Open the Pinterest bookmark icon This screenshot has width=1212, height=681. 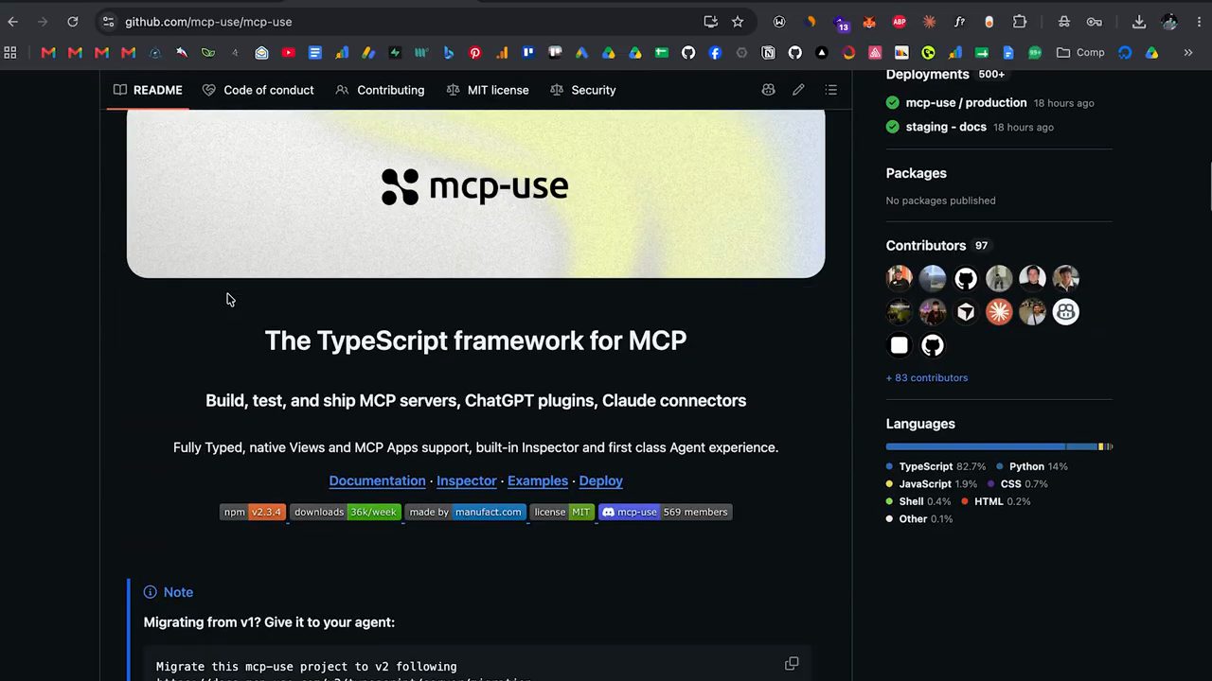coord(475,53)
